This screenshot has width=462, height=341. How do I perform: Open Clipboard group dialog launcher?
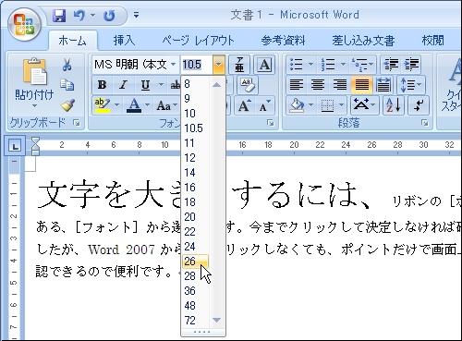[x=77, y=123]
